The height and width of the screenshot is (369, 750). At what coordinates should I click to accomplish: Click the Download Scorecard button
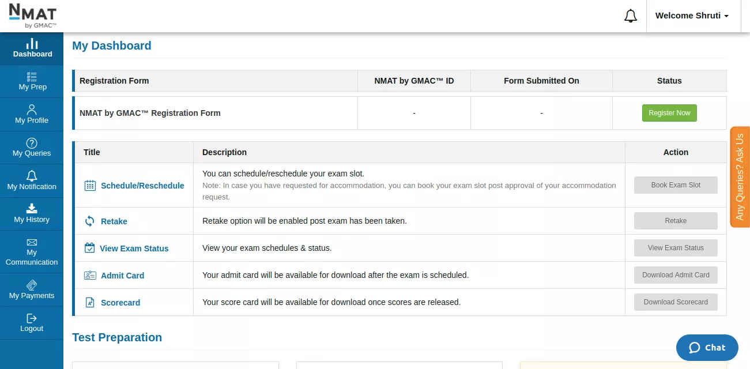point(676,302)
